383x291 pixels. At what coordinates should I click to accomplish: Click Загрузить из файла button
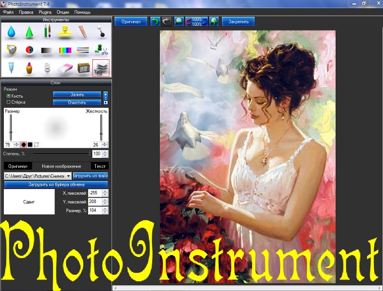tap(90, 176)
